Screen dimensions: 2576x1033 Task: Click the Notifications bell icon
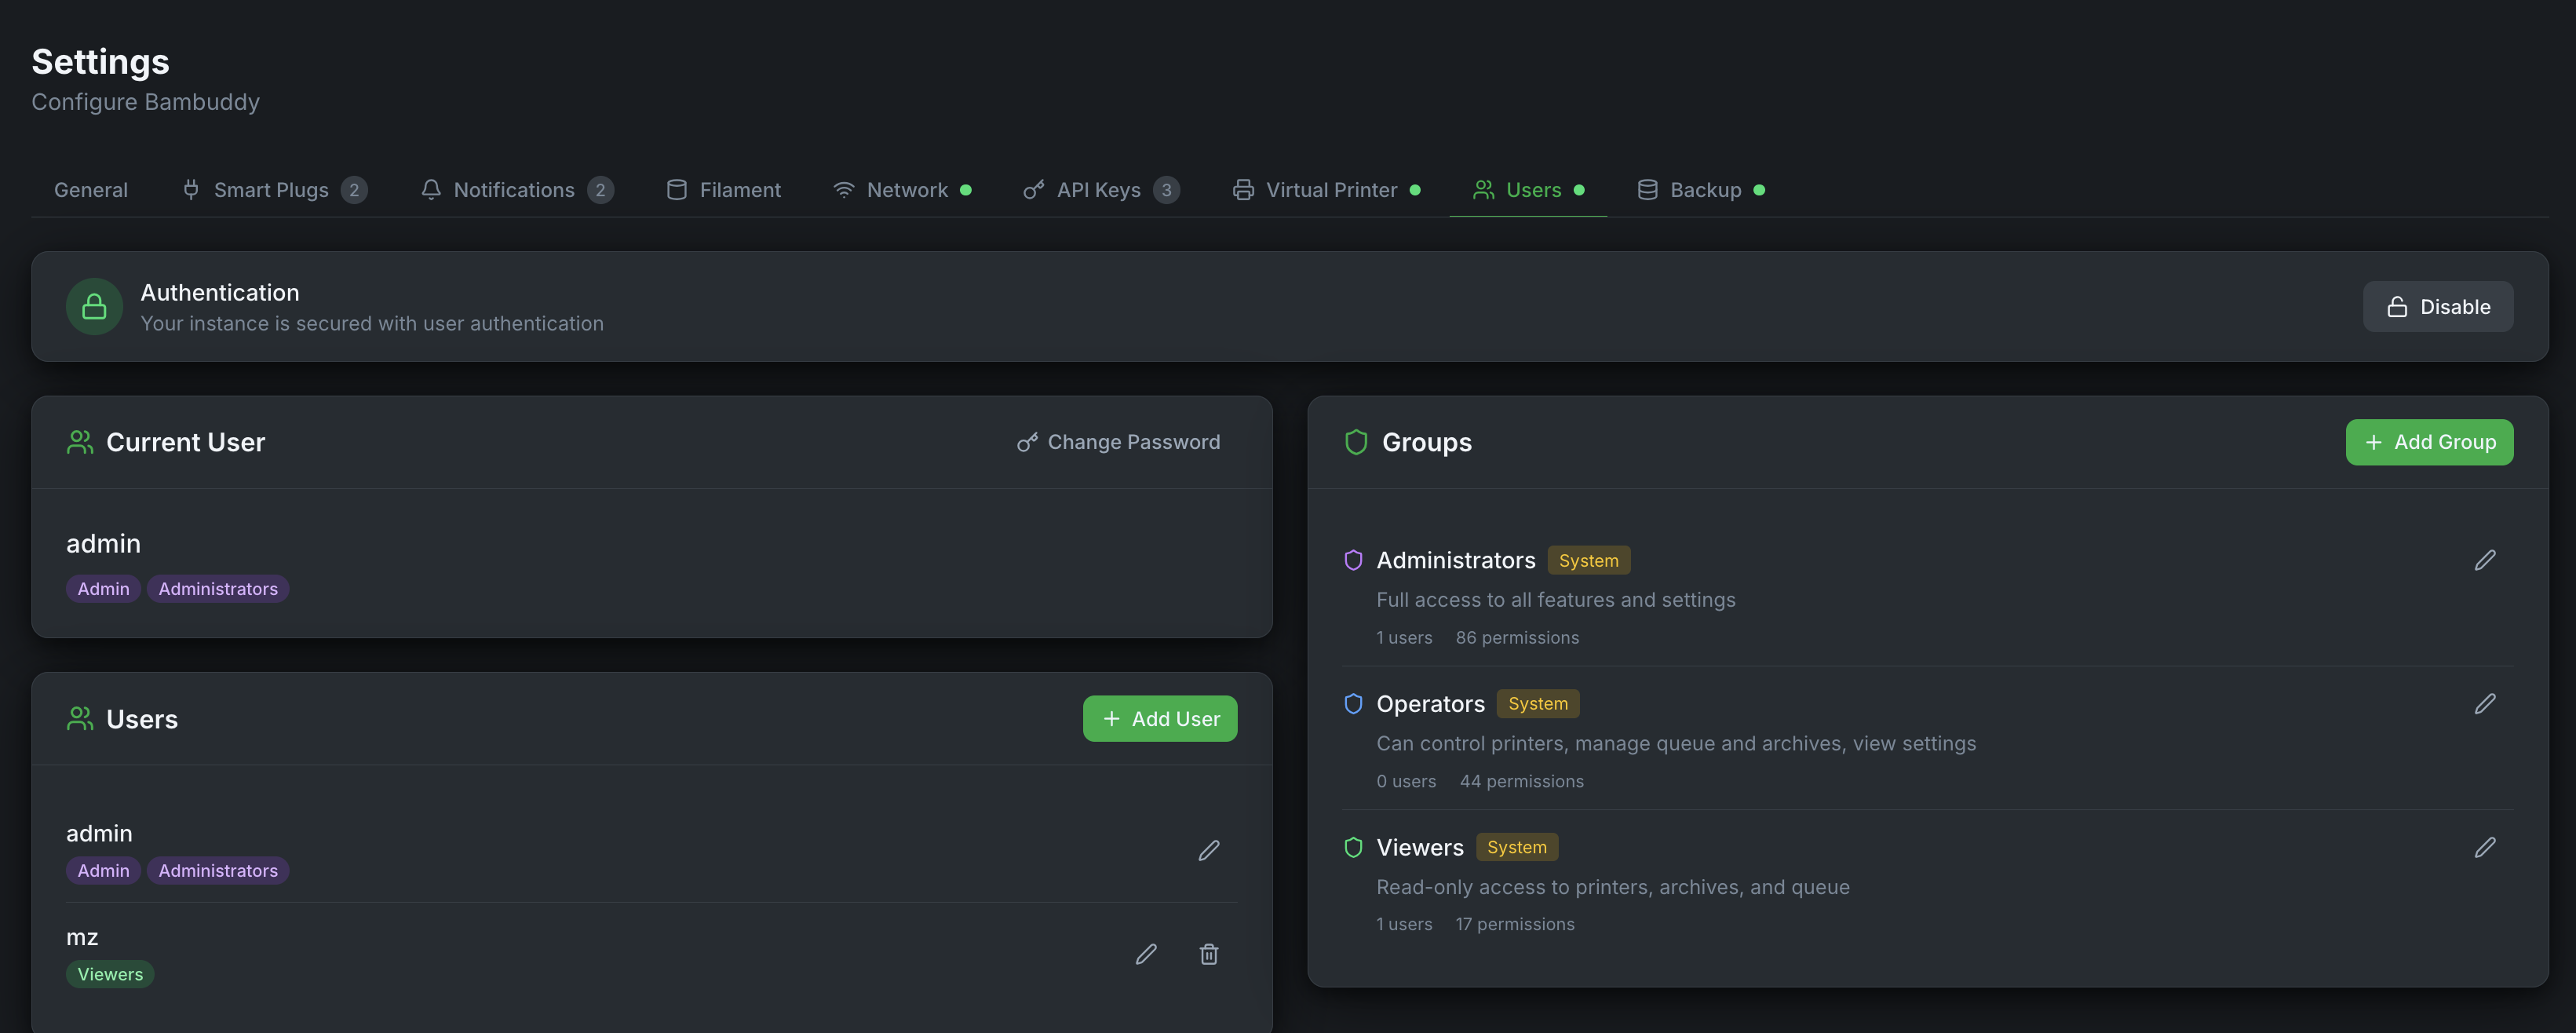[430, 189]
